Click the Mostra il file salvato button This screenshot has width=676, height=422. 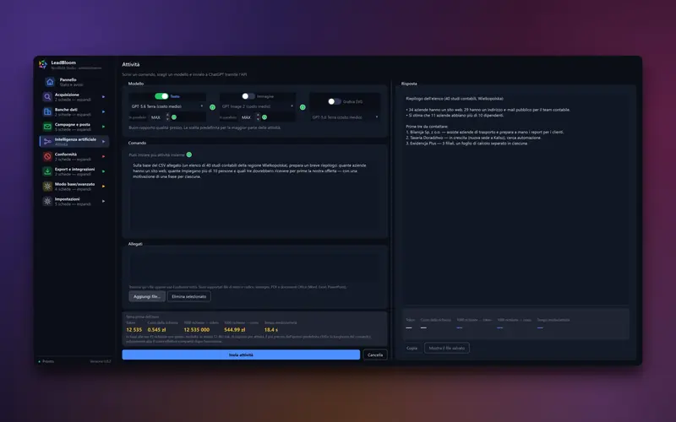pyautogui.click(x=447, y=348)
